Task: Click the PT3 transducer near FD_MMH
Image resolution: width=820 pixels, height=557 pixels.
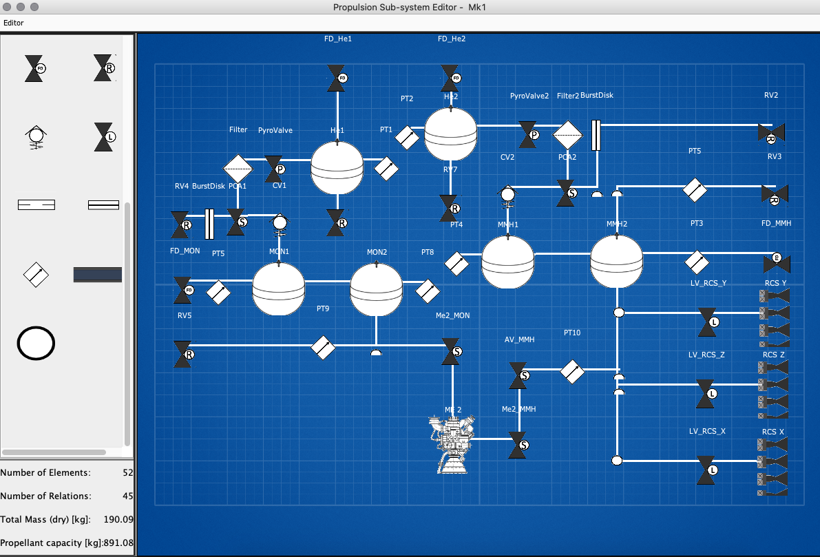Action: (697, 262)
